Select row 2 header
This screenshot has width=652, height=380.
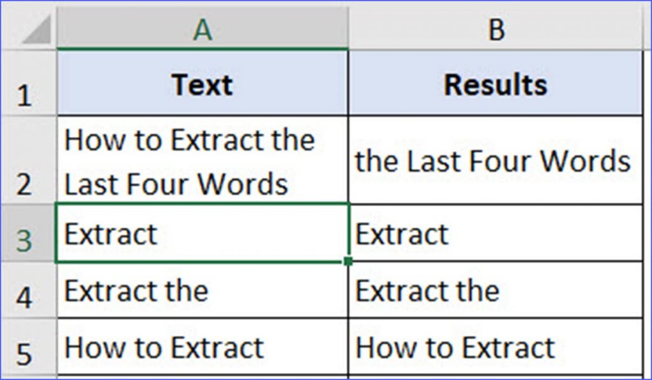pyautogui.click(x=28, y=160)
